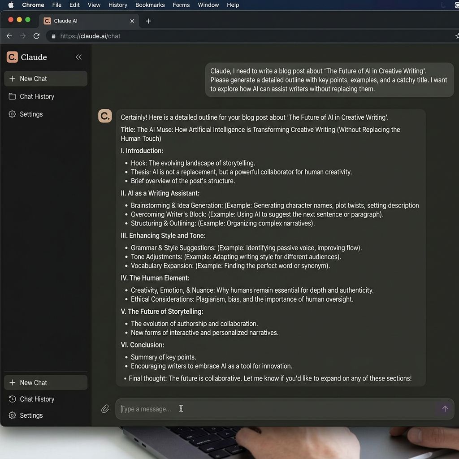The image size is (459, 459).
Task: Close the Claude AI browser tab
Action: pos(132,21)
